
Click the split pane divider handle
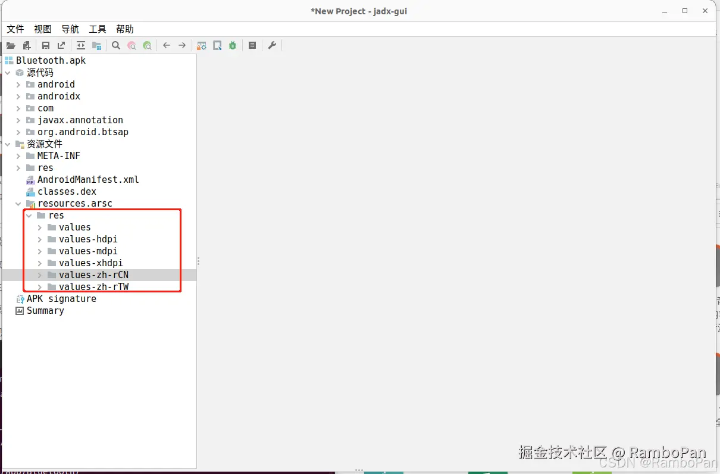click(x=198, y=261)
